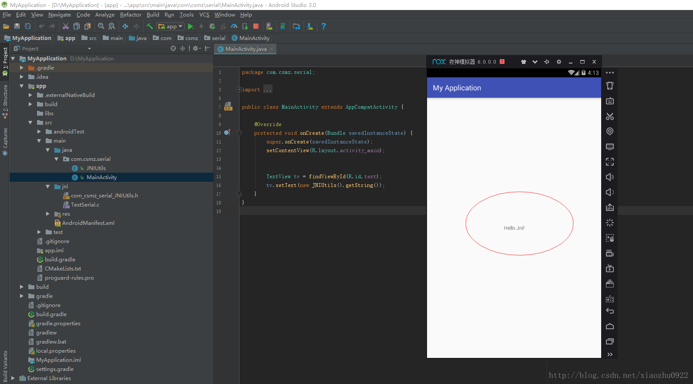Click the Help question mark icon
693x384 pixels.
[323, 27]
